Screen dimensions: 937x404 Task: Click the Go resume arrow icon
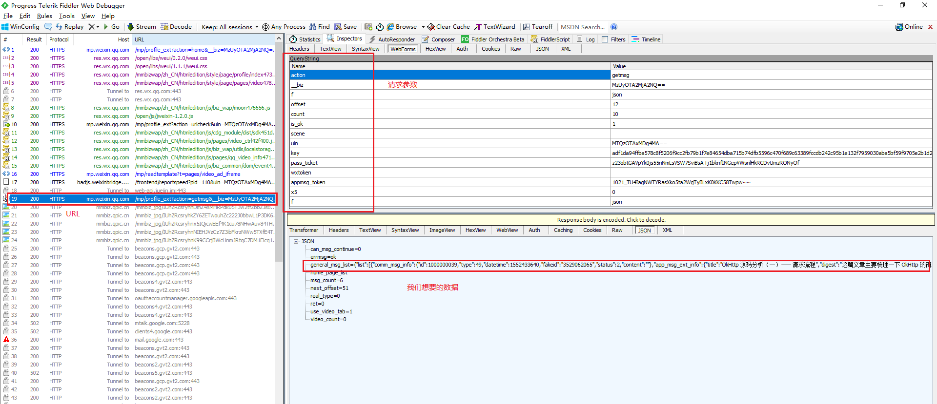click(x=106, y=27)
